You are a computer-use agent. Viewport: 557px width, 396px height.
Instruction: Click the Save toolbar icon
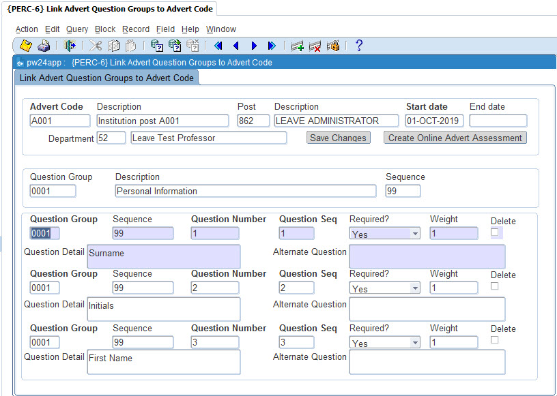point(26,46)
